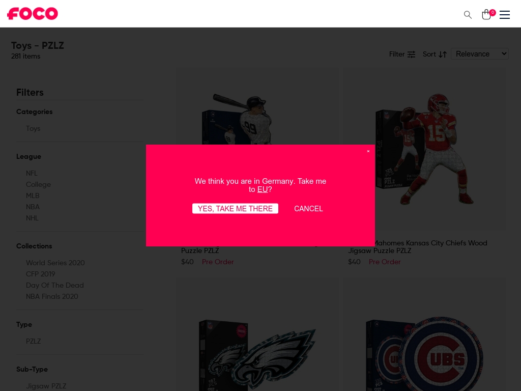The width and height of the screenshot is (521, 391).
Task: Choose NBA Finals 2020 collection
Action: (x=52, y=296)
